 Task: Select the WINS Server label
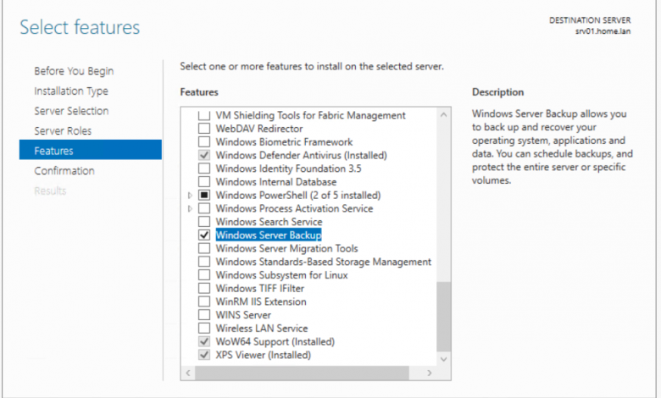(243, 315)
